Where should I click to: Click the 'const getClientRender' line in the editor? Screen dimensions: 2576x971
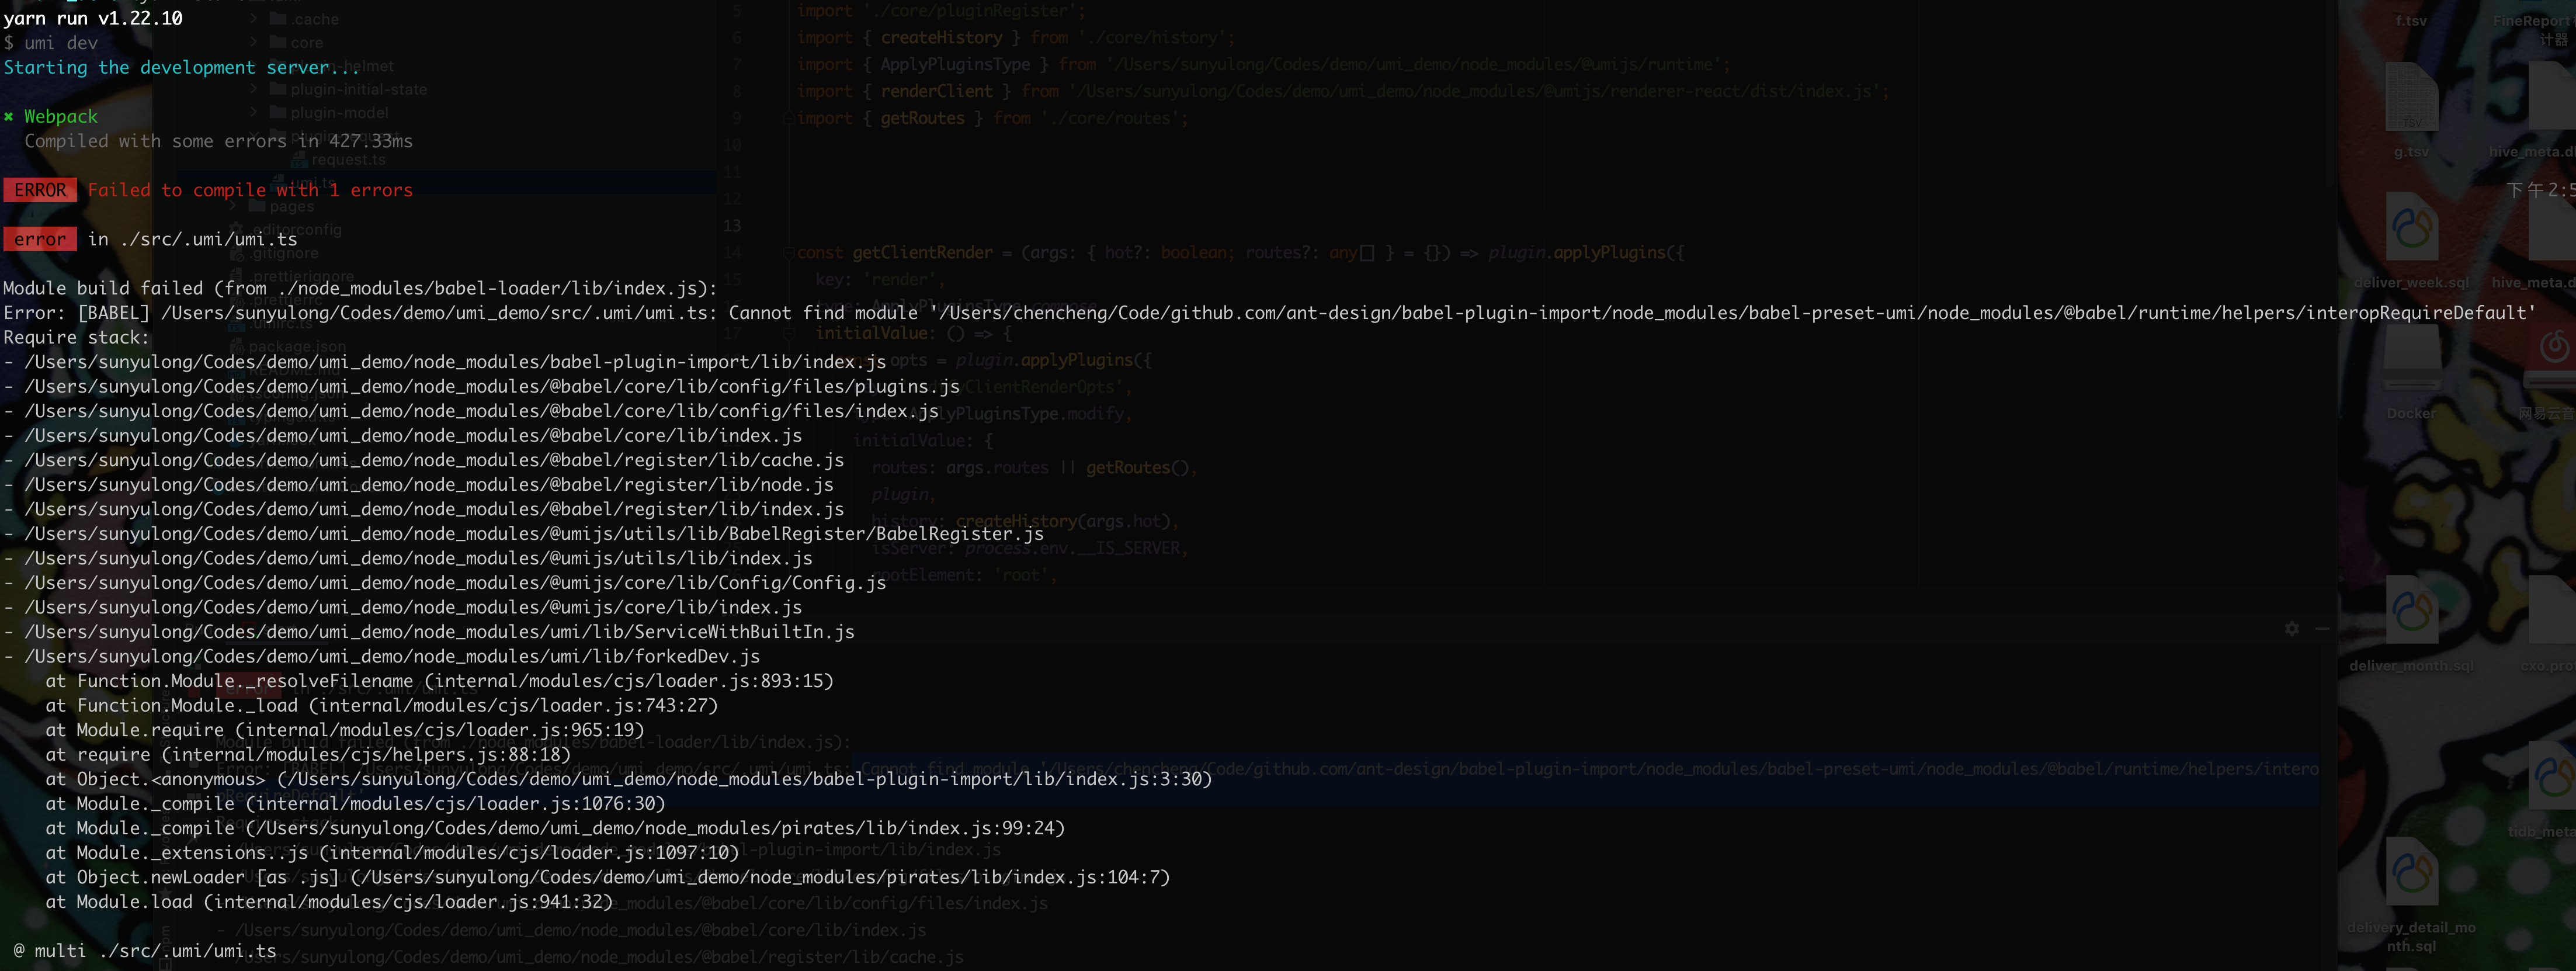click(1241, 252)
